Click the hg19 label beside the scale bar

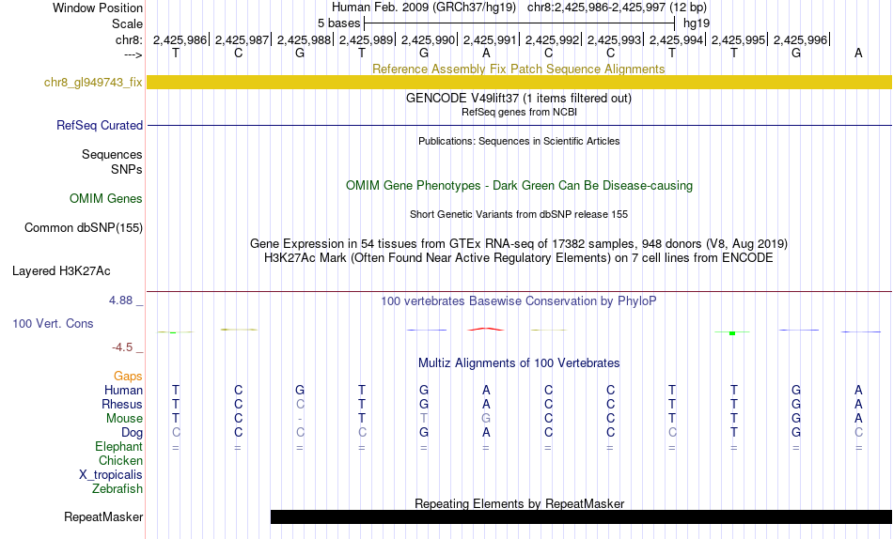coord(697,23)
